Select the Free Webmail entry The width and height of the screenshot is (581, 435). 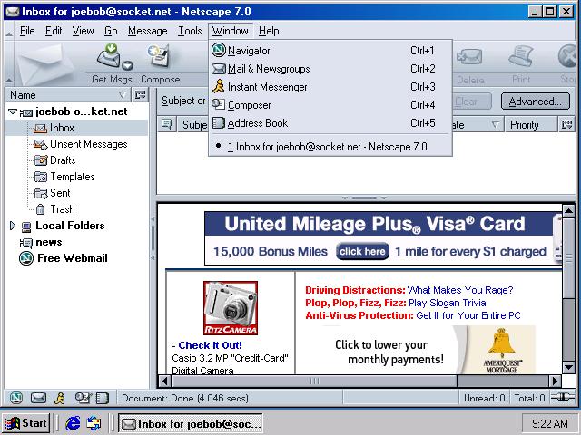coord(63,258)
